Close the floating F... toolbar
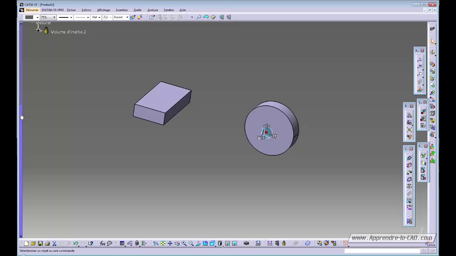Image resolution: width=456 pixels, height=256 pixels. 425,146
